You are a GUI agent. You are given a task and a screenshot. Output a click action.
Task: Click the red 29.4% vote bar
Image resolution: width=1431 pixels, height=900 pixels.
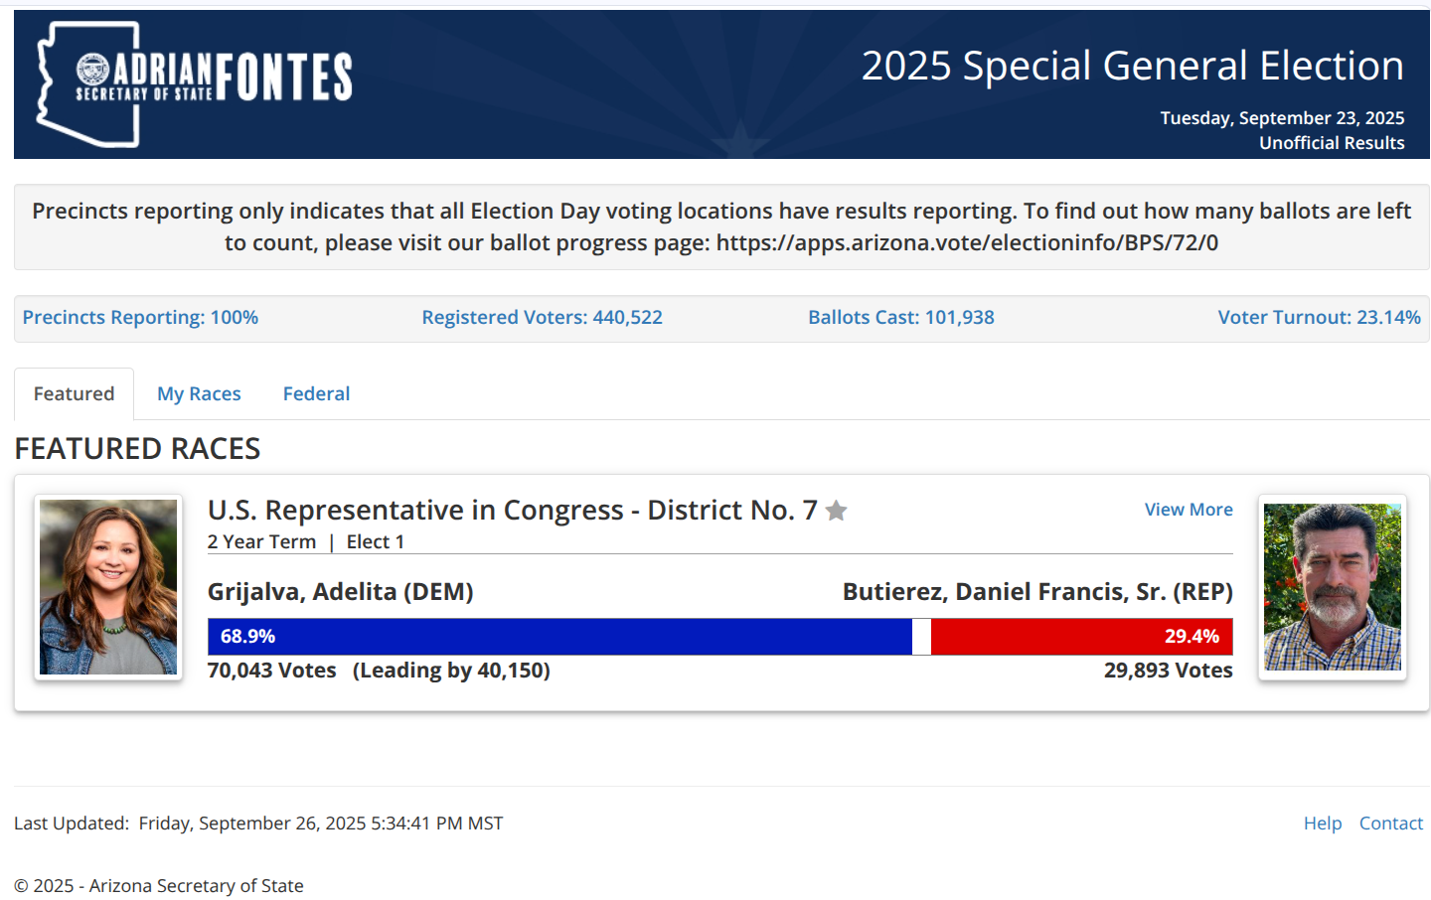click(1081, 637)
